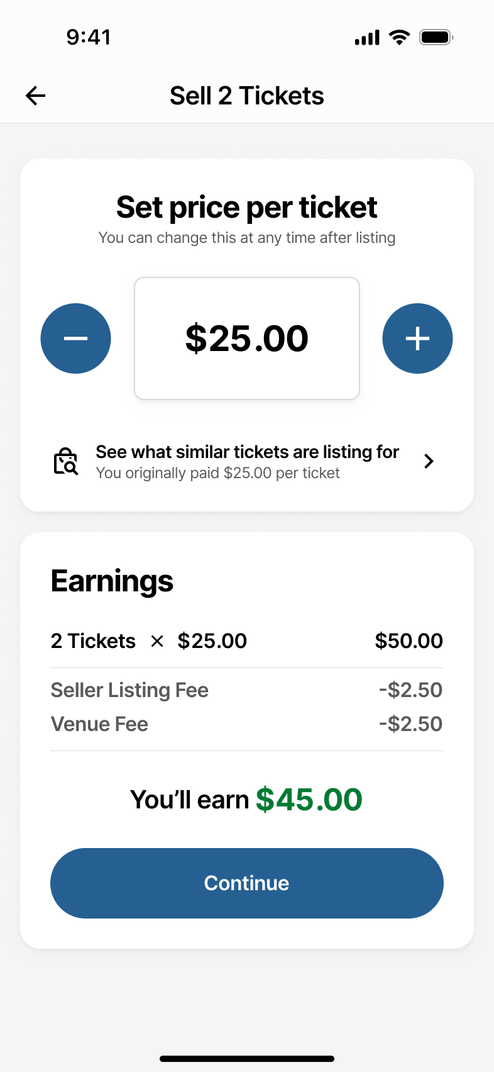The width and height of the screenshot is (494, 1072).
Task: Expand similar tickets with right chevron
Action: [429, 461]
